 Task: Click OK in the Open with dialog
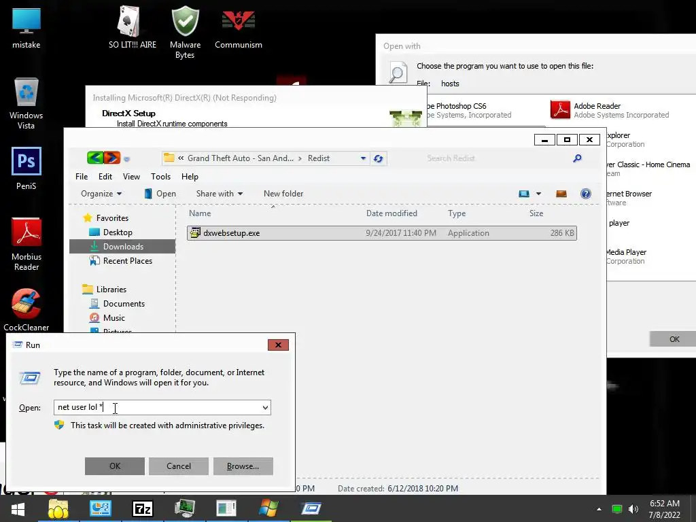(673, 339)
